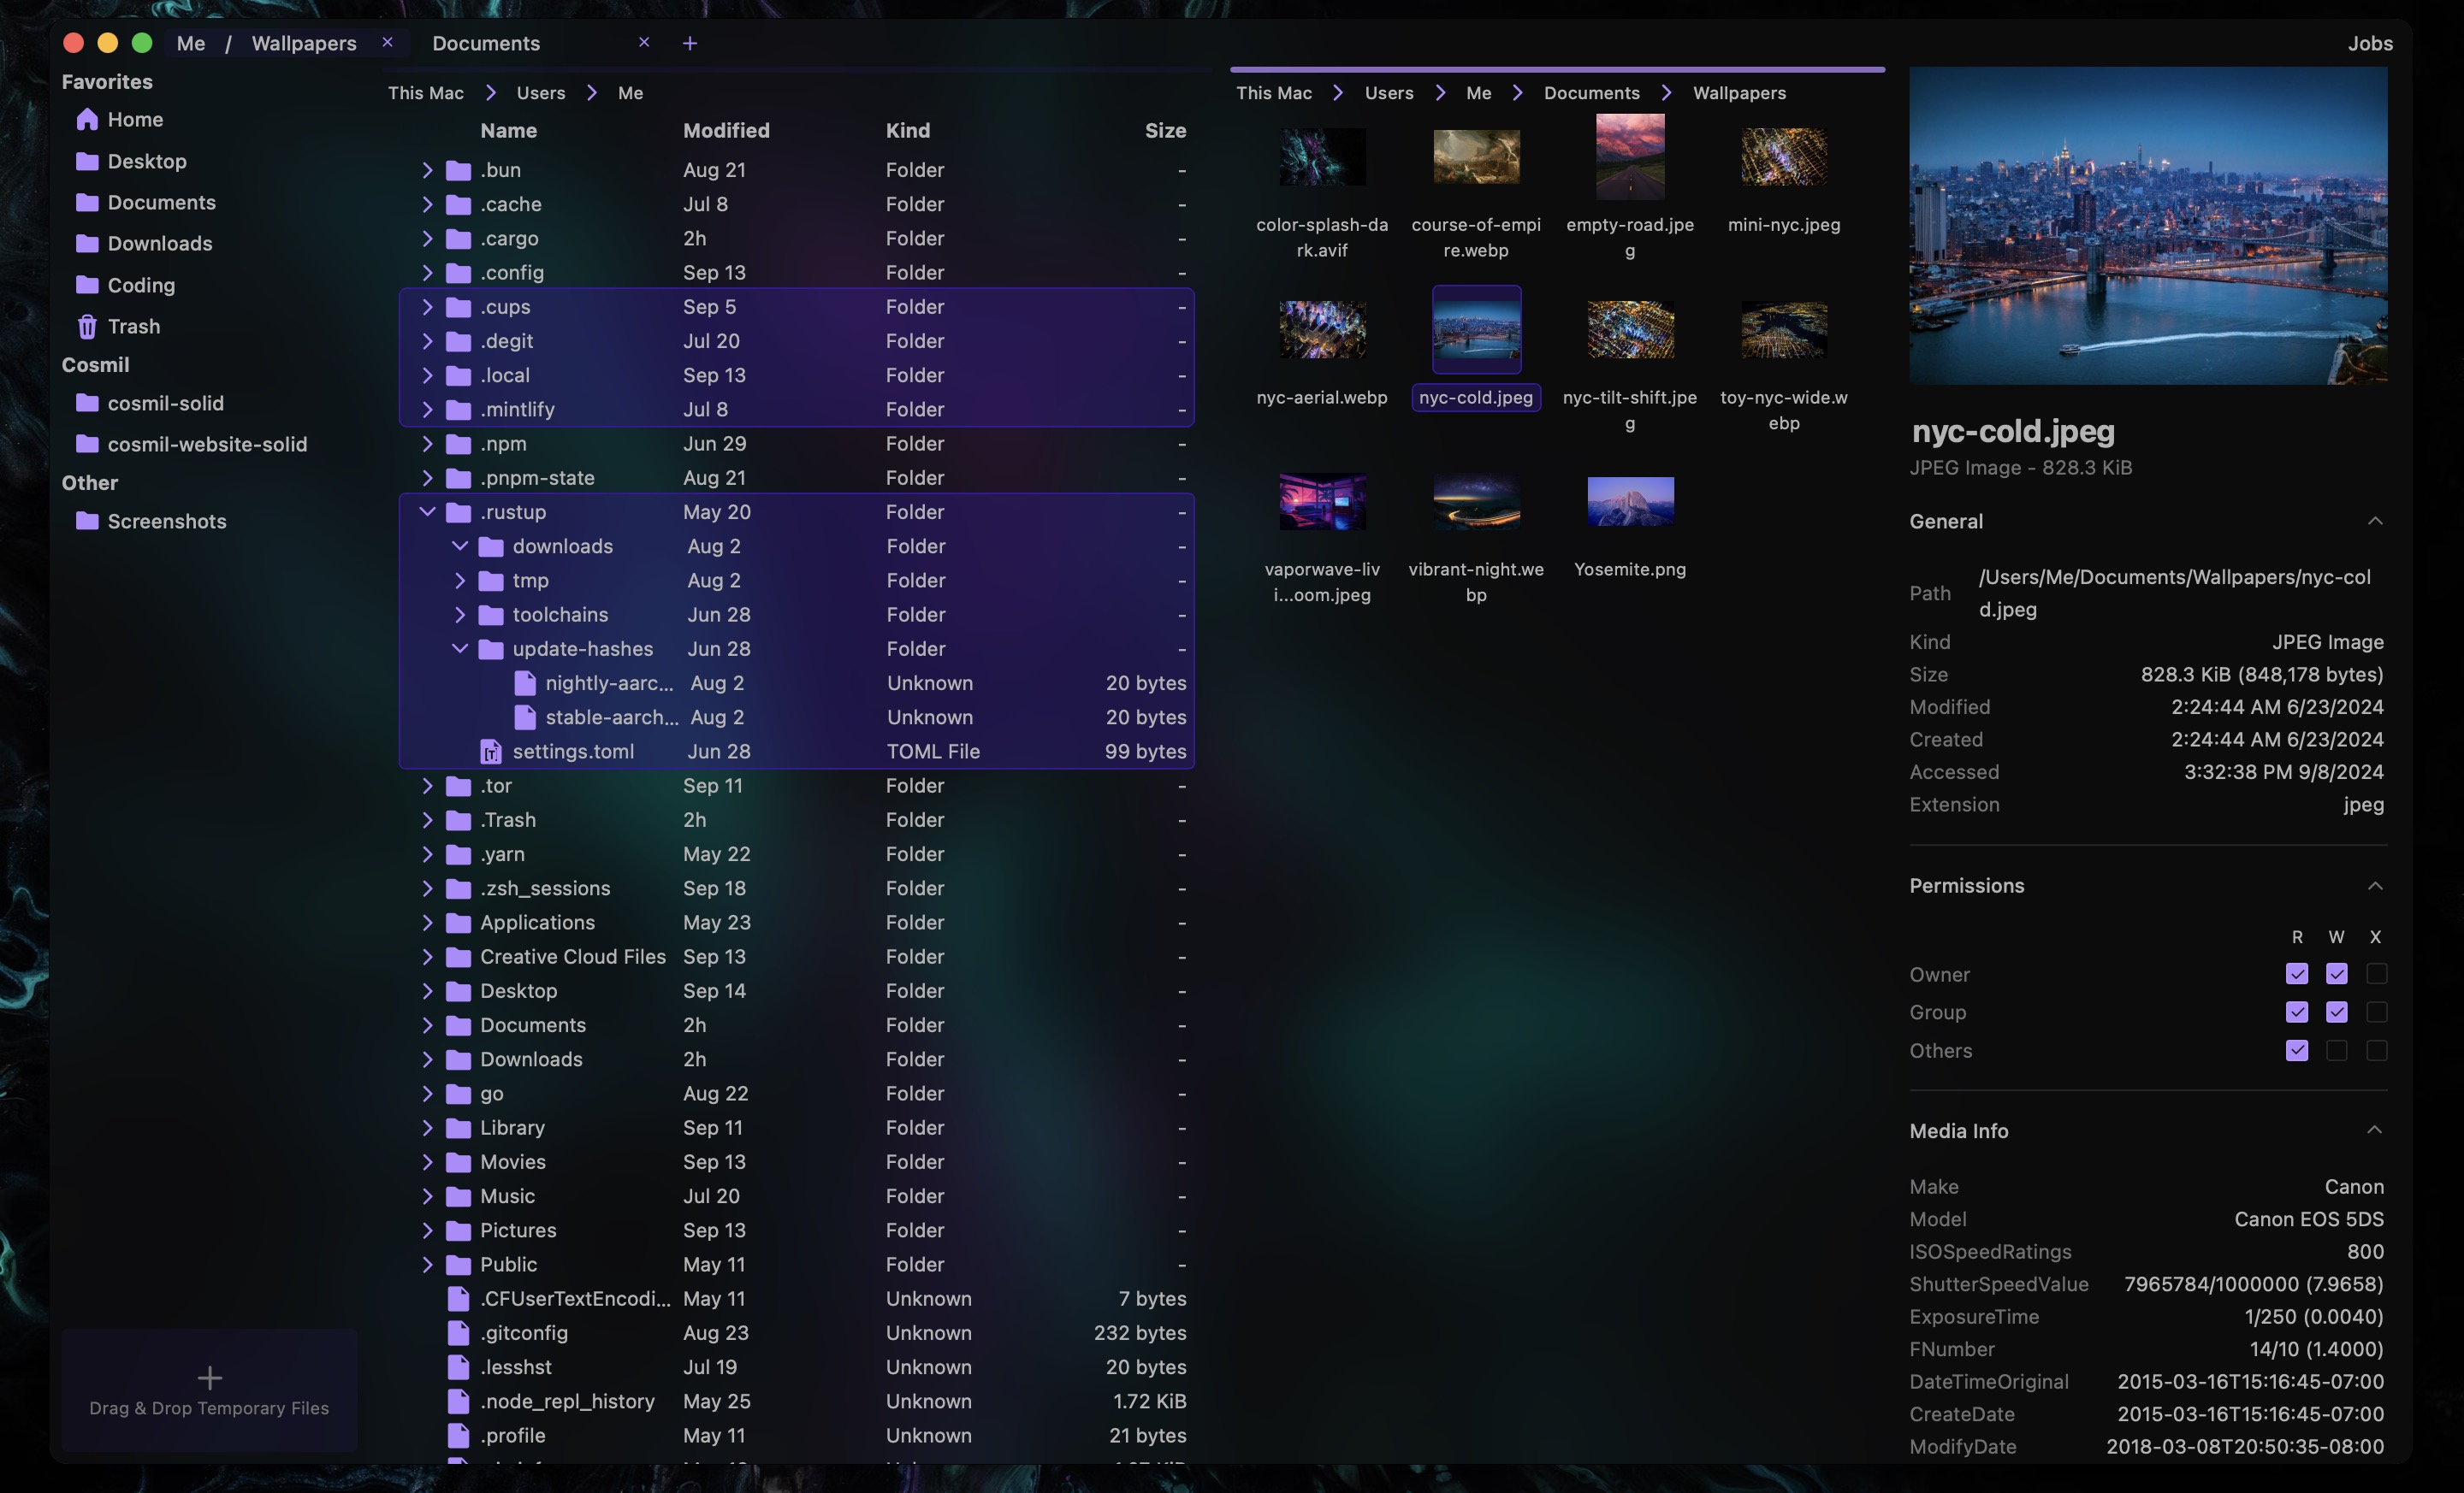Click the Screenshots folder icon in sidebar
2464x1493 pixels.
click(x=87, y=522)
